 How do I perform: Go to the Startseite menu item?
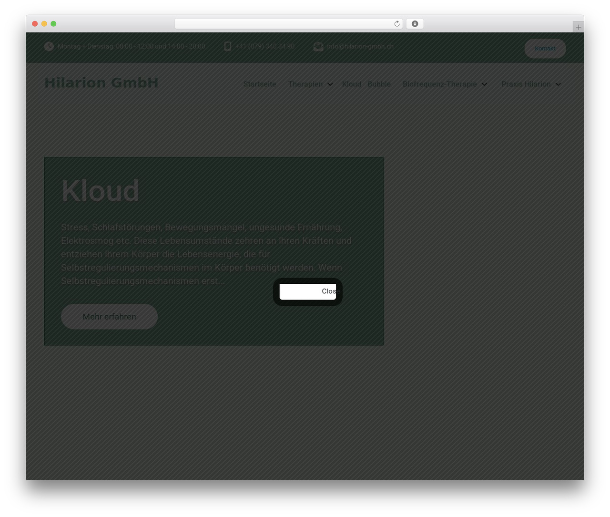coord(260,84)
